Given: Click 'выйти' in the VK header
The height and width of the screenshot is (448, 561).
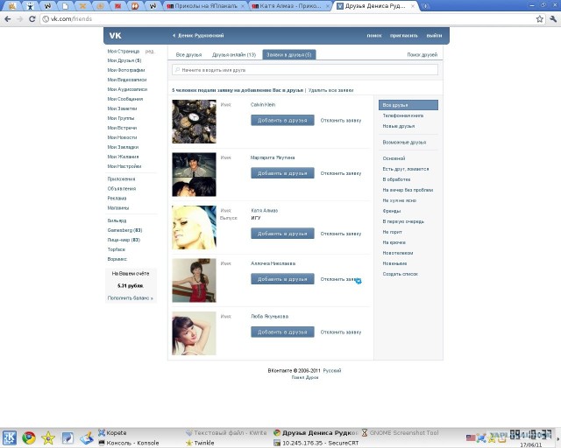Looking at the screenshot, I should tap(435, 35).
